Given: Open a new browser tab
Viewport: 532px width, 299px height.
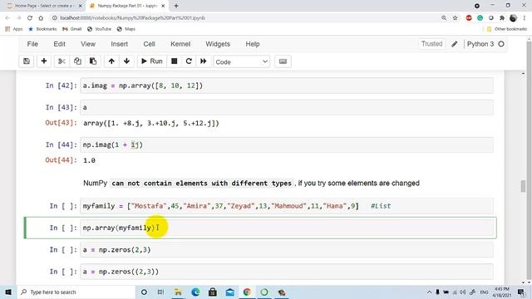Looking at the screenshot, I should [176, 6].
